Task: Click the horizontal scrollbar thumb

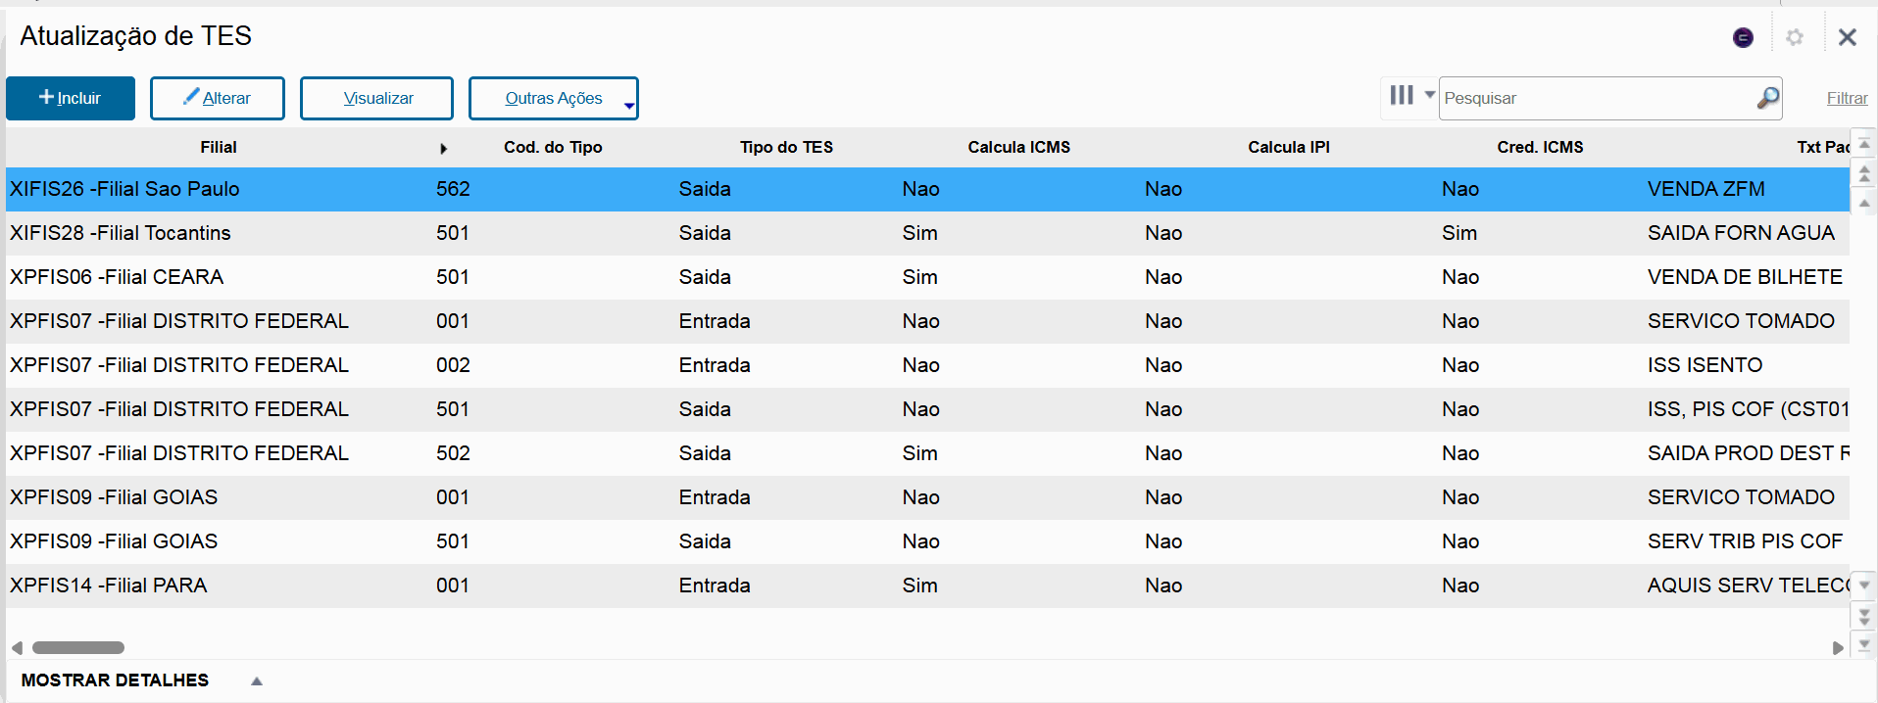Action: tap(78, 647)
